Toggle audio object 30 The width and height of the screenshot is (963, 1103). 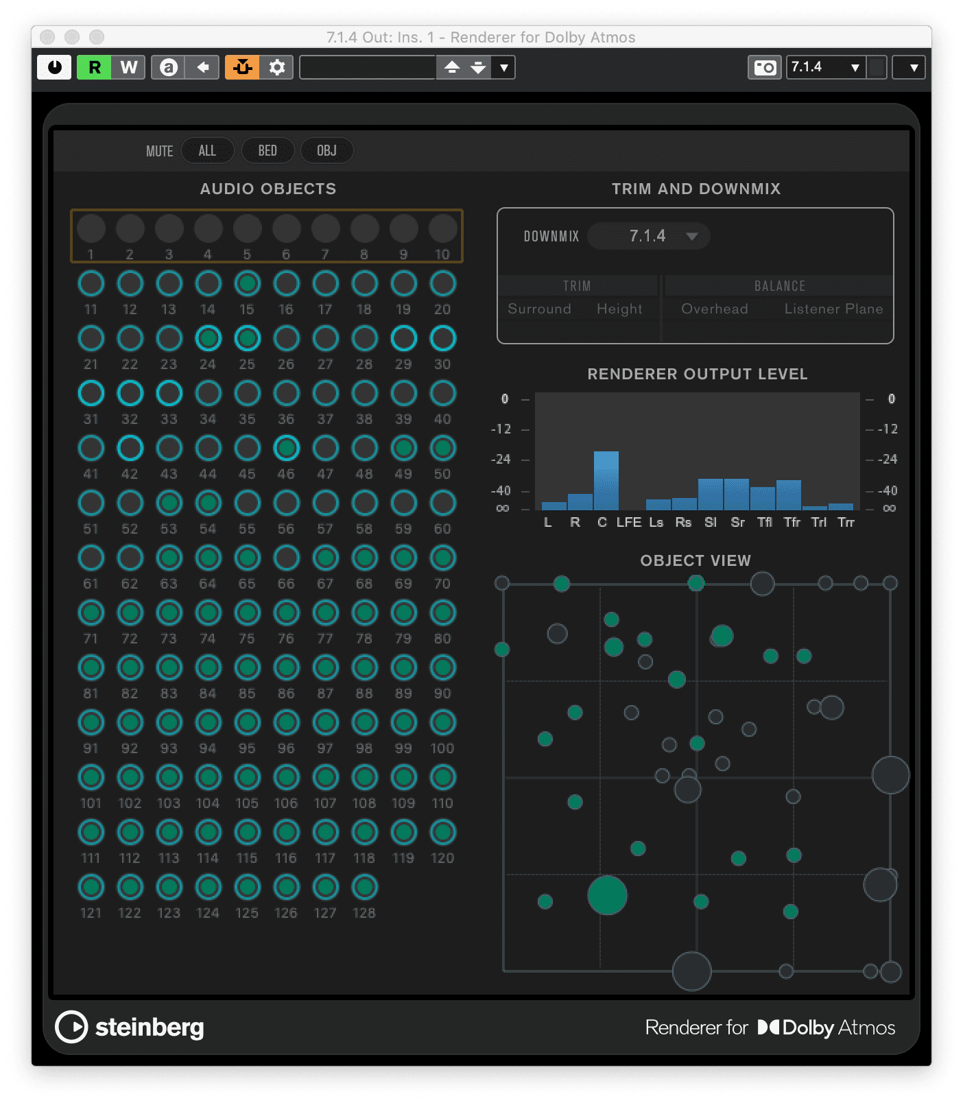(x=442, y=338)
